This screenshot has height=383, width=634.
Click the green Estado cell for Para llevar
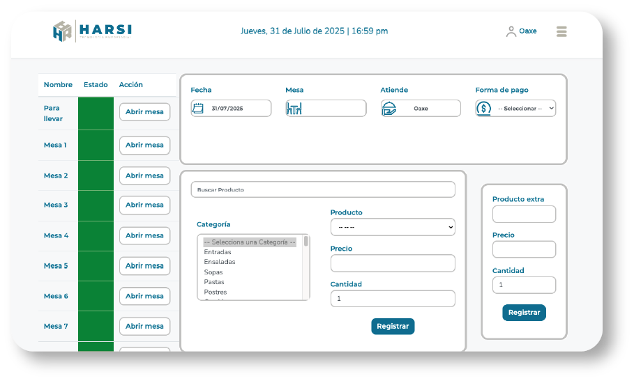pyautogui.click(x=96, y=114)
